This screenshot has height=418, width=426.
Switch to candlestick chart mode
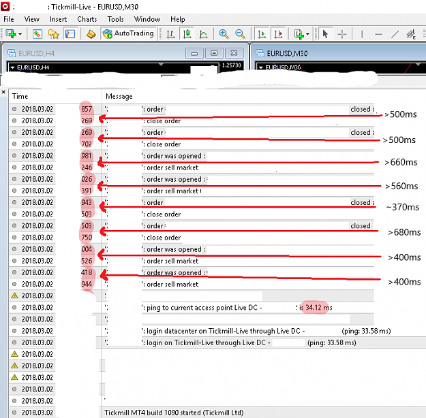(x=187, y=34)
